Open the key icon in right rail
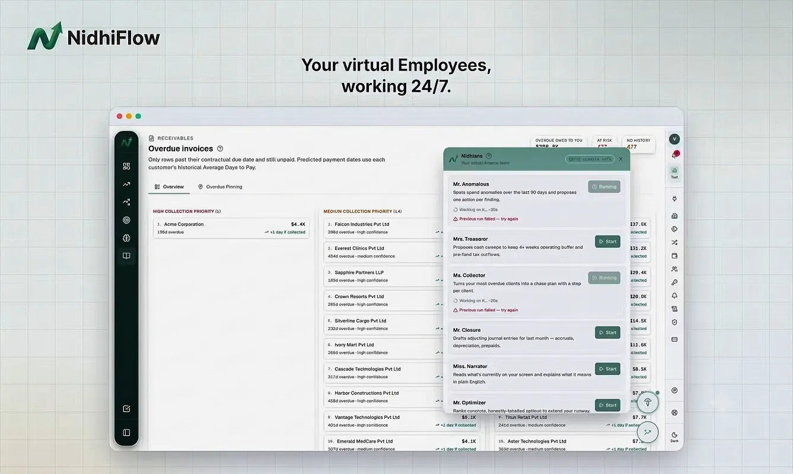 (x=674, y=283)
